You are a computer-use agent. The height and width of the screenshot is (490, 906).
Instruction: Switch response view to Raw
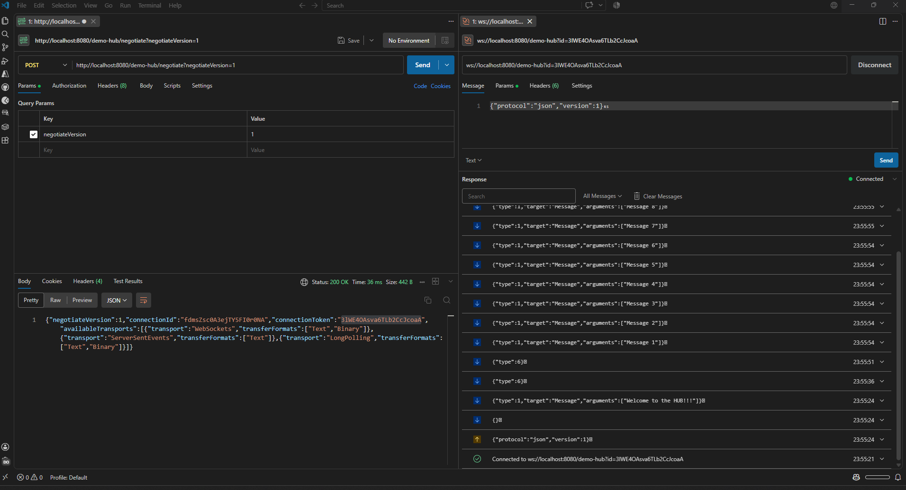point(55,300)
